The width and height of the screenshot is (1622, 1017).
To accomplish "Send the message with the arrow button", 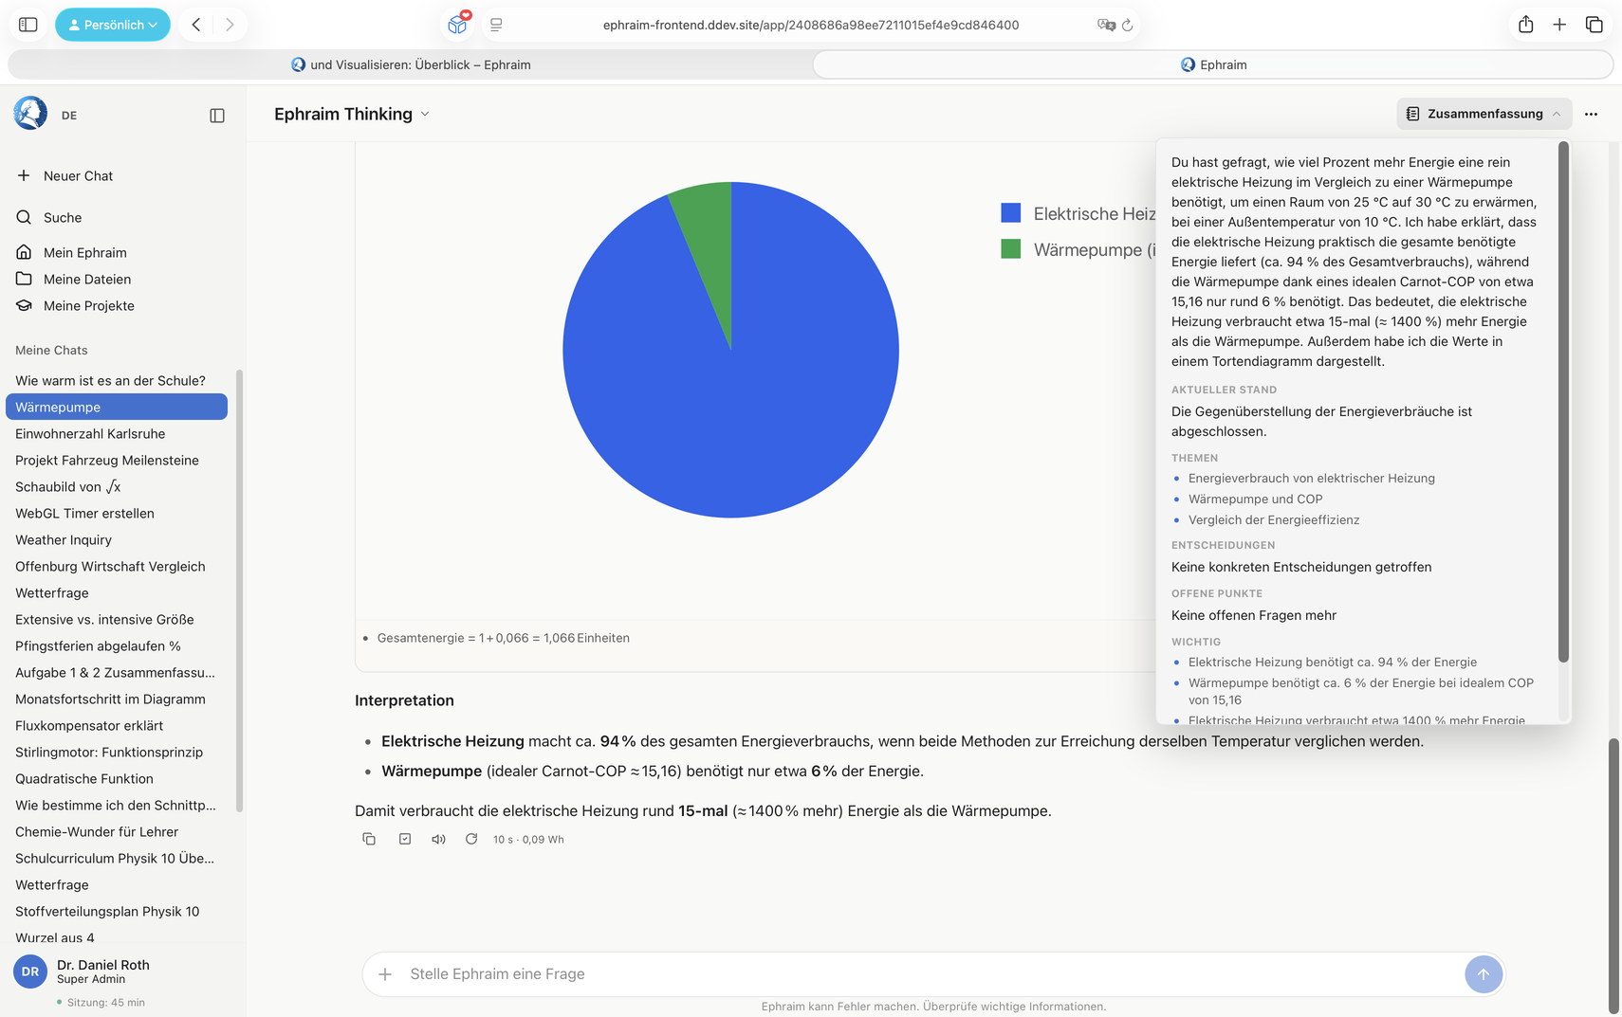I will coord(1484,974).
